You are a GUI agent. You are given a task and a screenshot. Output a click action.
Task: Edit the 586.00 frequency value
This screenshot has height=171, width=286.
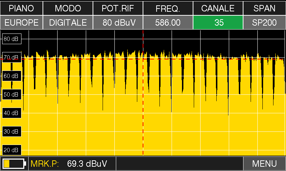pyautogui.click(x=168, y=22)
